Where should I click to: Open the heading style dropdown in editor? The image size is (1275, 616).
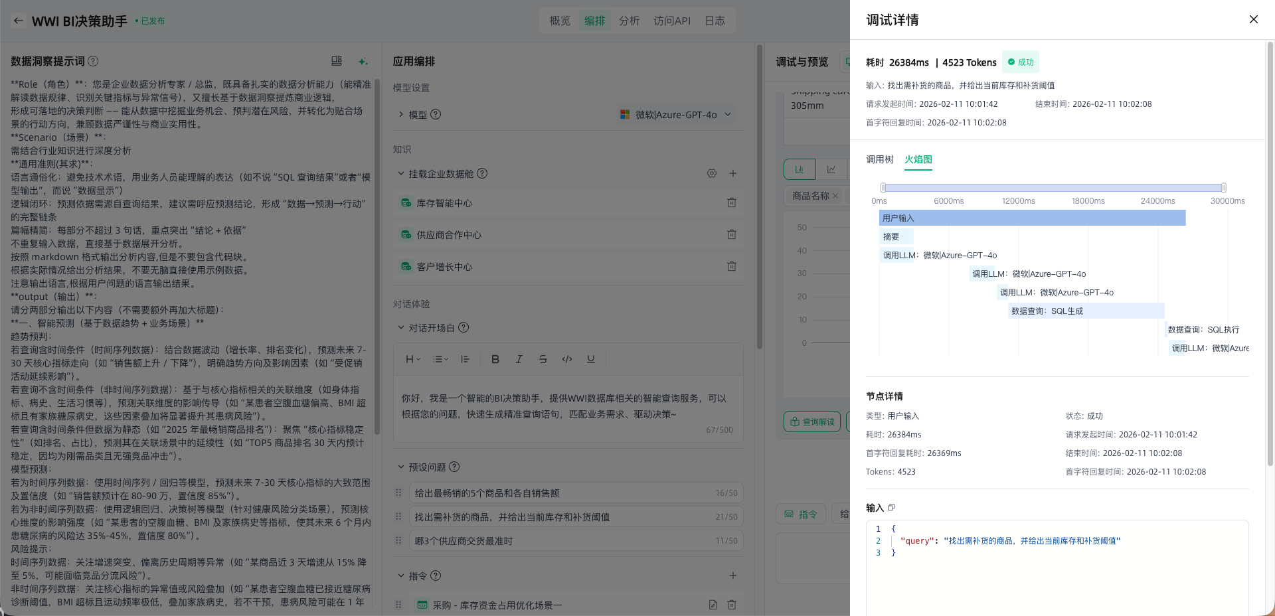[412, 359]
